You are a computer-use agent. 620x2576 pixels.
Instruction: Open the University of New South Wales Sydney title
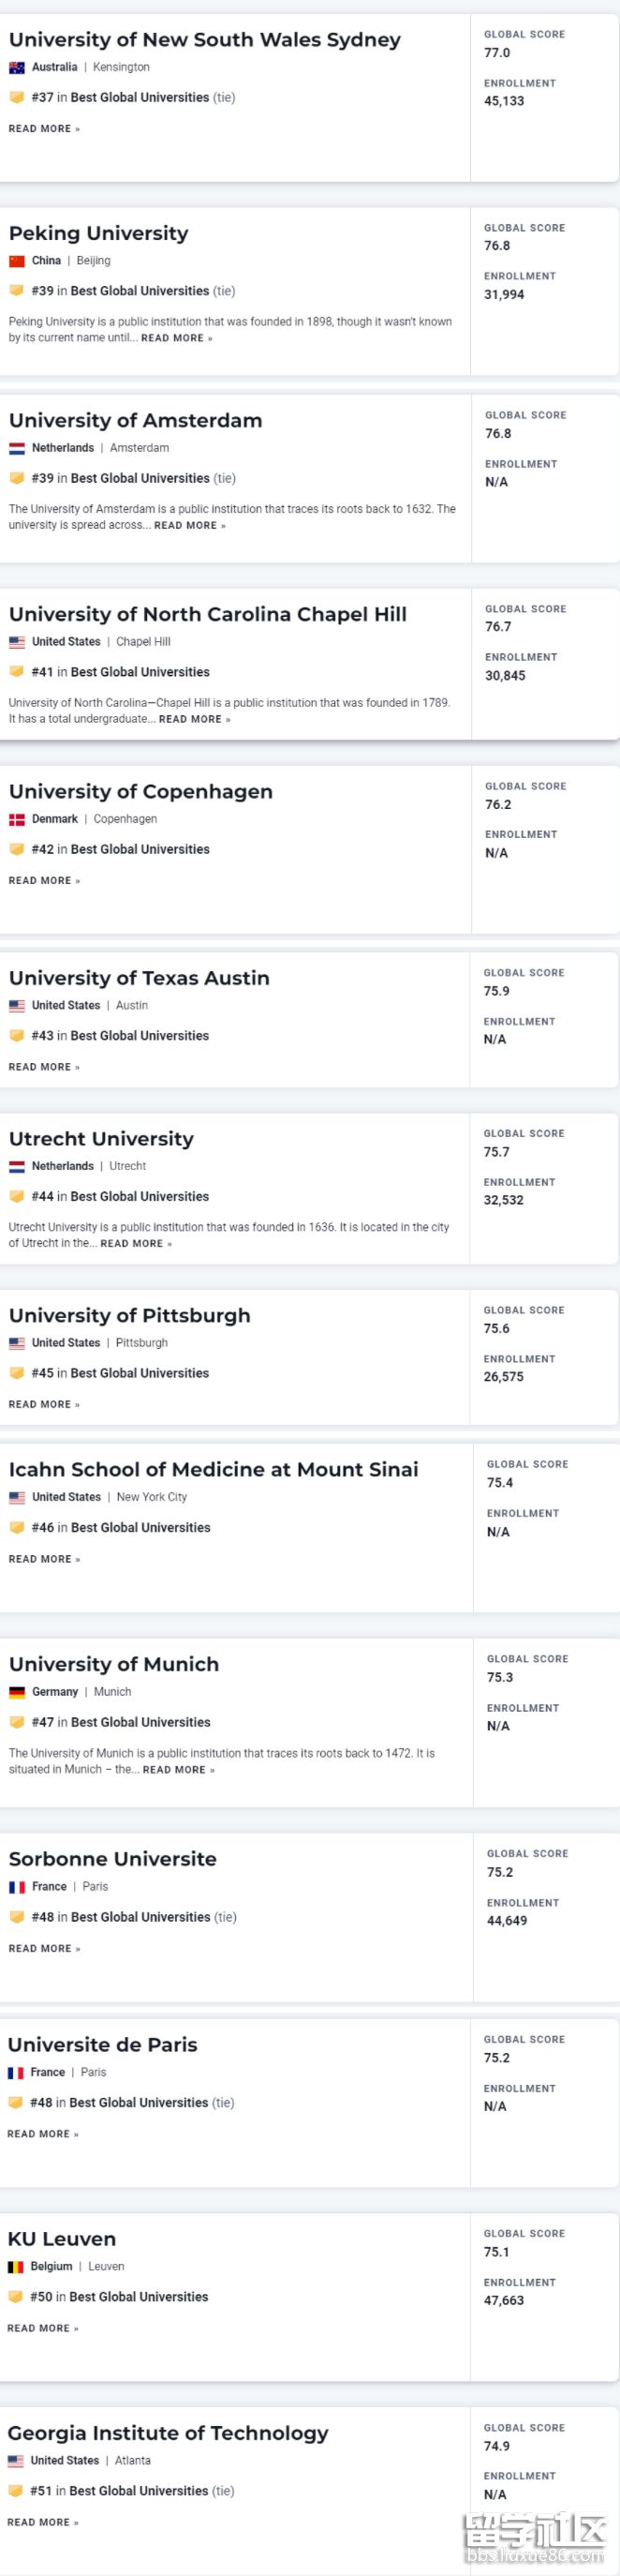coord(205,40)
